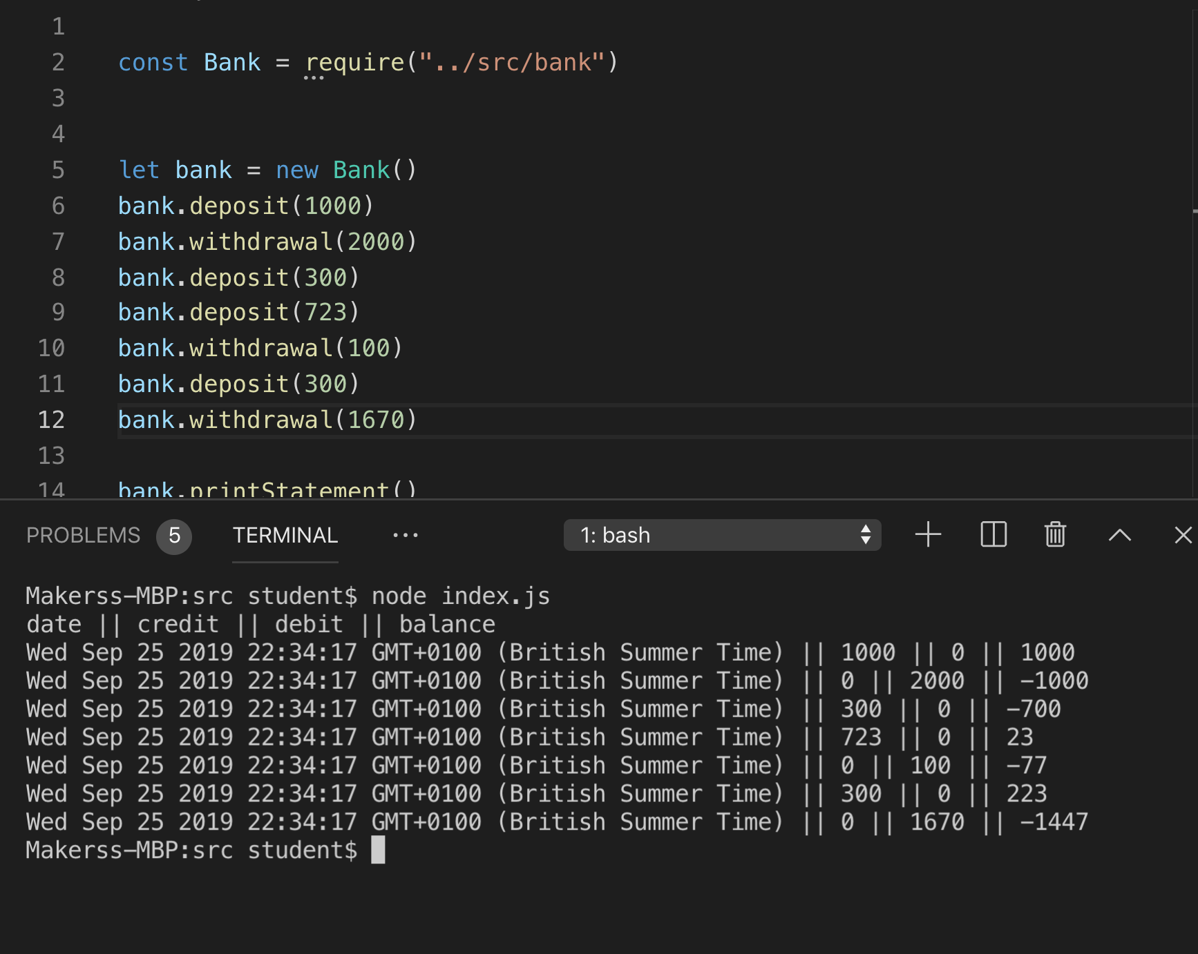Click the terminal row with debit 2000

point(558,680)
